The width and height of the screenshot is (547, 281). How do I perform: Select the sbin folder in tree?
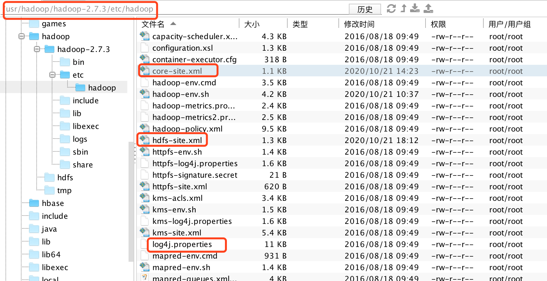coord(80,152)
